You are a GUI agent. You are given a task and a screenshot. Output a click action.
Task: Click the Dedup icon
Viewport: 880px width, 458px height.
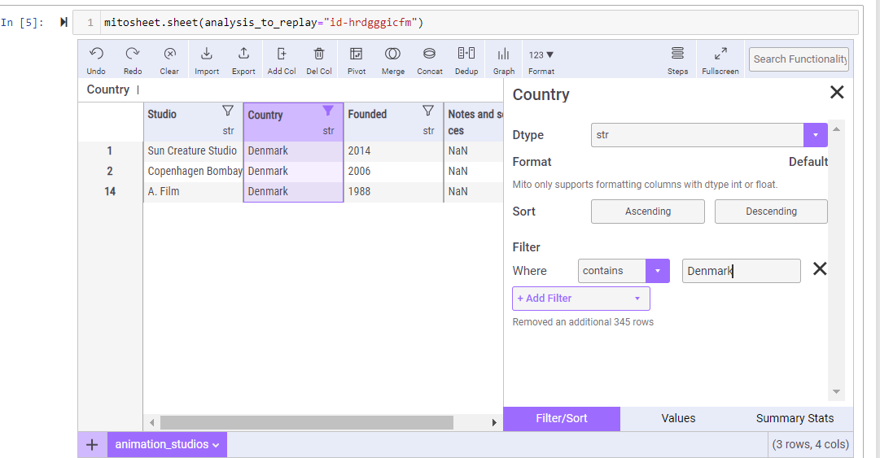[466, 55]
